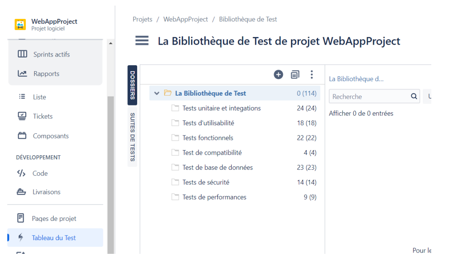Click the Projets breadcrumb link
454x268 pixels.
[x=142, y=19]
